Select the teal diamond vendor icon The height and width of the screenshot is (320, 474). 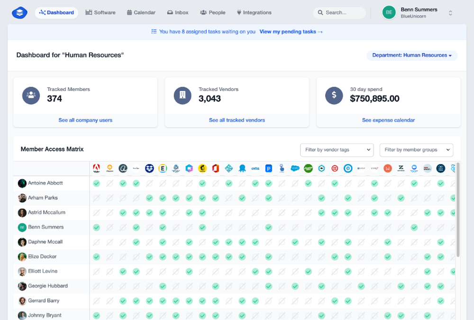tap(229, 168)
